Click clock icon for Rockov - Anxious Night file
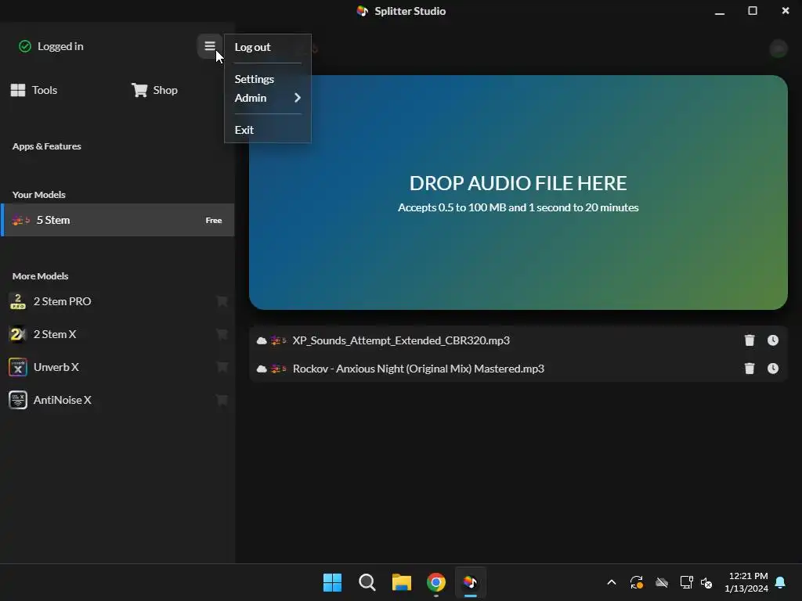This screenshot has height=601, width=802. click(x=773, y=369)
